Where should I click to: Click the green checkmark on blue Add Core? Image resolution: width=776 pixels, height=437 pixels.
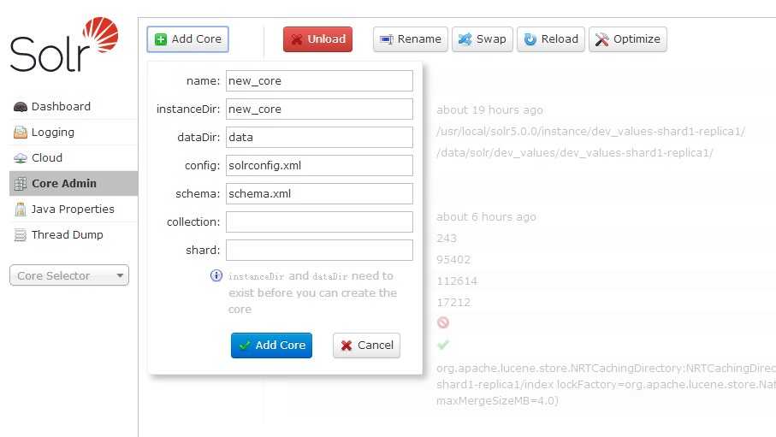(x=245, y=345)
